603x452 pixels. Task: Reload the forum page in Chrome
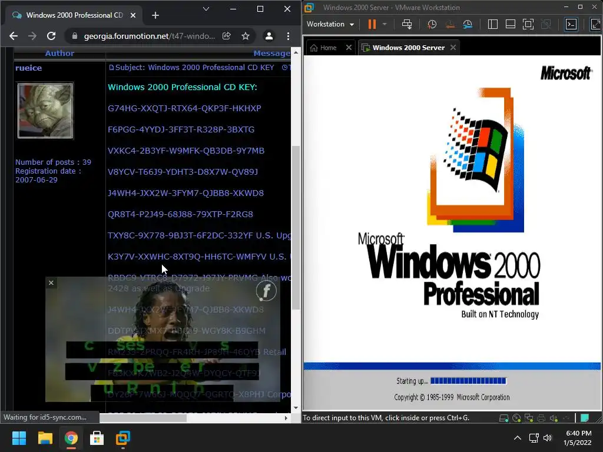(51, 36)
